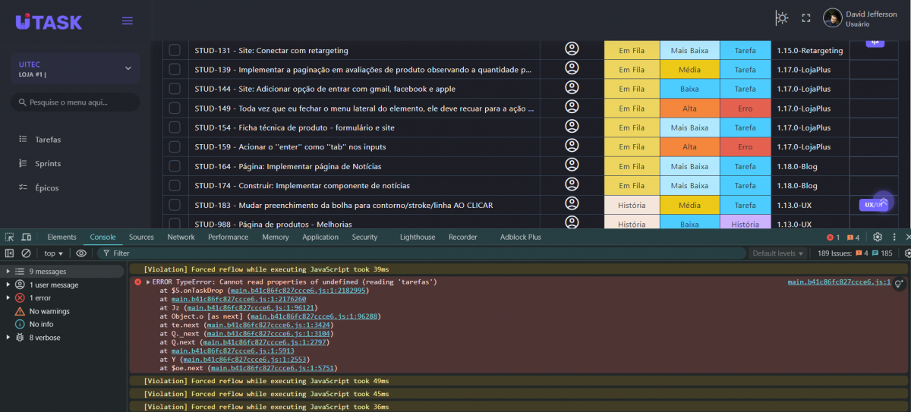The width and height of the screenshot is (911, 412).
Task: Open the Default levels dropdown
Action: [778, 253]
